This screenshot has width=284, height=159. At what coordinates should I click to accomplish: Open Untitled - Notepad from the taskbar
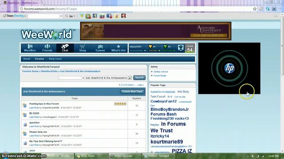click(158, 156)
